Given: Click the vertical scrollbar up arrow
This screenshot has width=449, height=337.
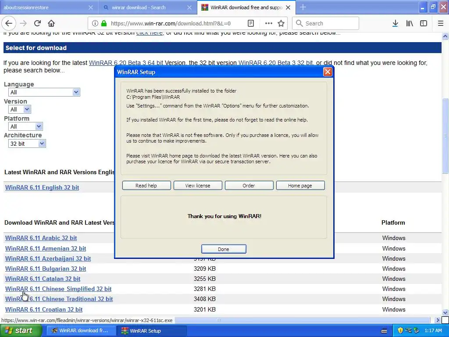Looking at the screenshot, I should point(445,36).
